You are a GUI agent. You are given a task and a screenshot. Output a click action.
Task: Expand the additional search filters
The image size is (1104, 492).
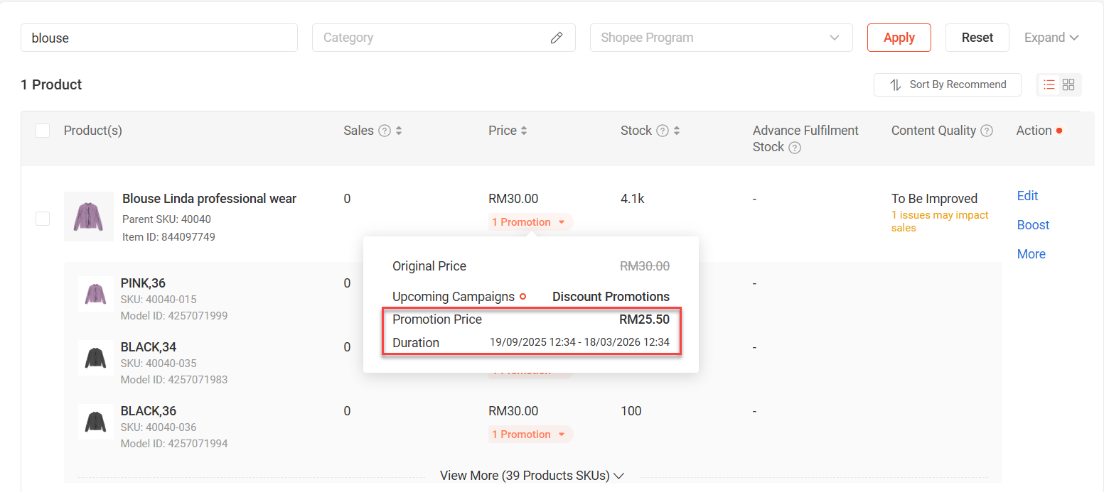coord(1051,38)
